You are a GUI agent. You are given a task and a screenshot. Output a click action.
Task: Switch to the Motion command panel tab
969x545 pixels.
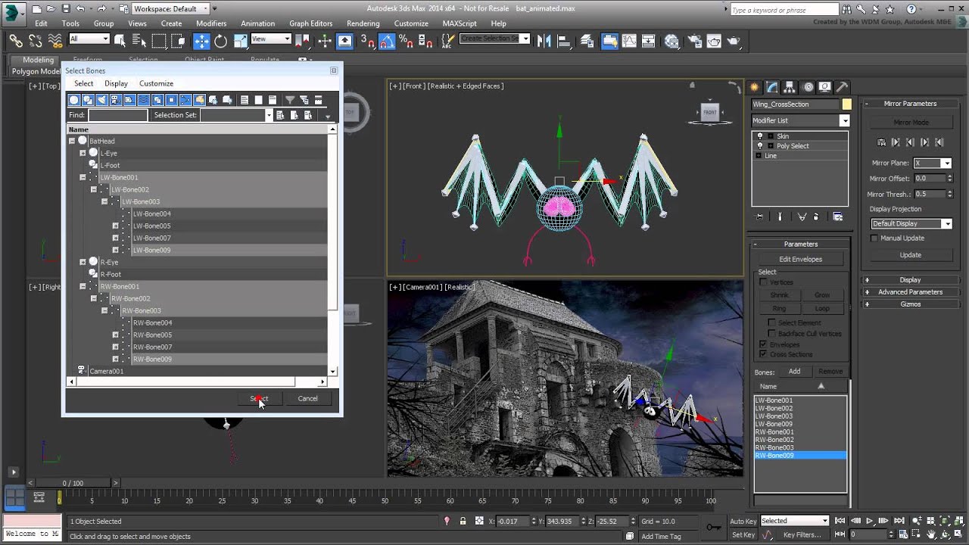(x=808, y=87)
